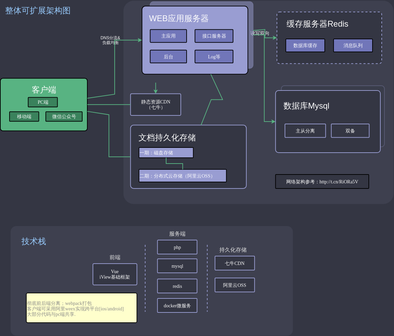Select the WEB应用服务器 heading

(x=179, y=18)
